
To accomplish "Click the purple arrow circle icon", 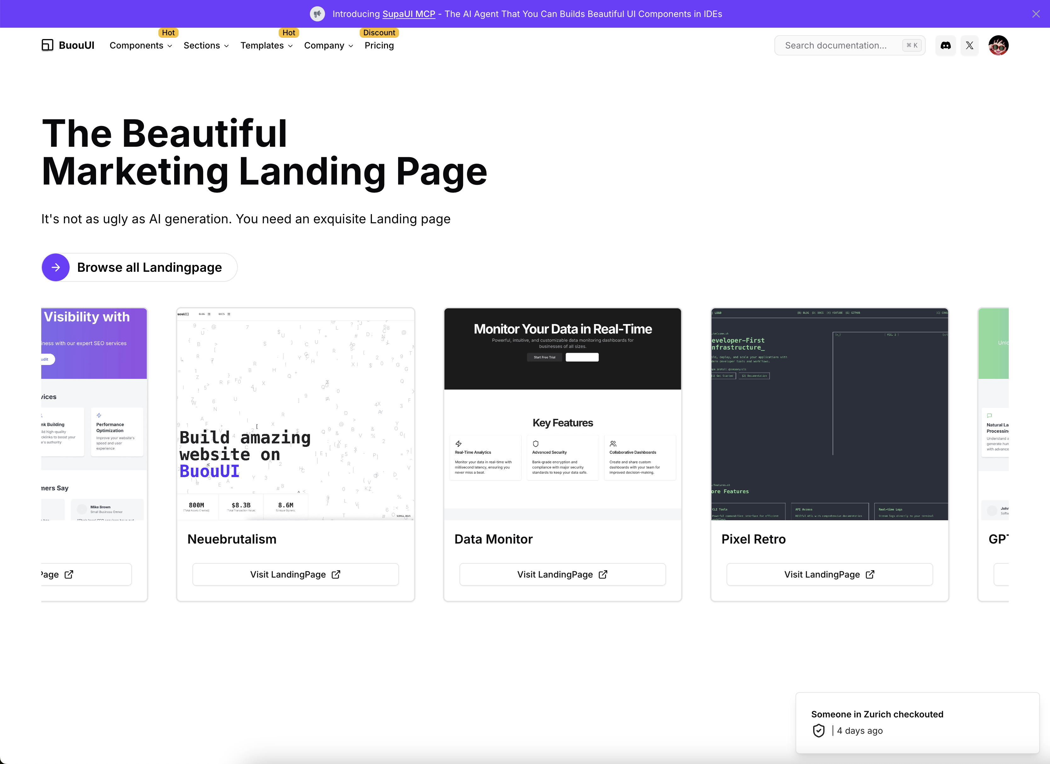I will [55, 267].
